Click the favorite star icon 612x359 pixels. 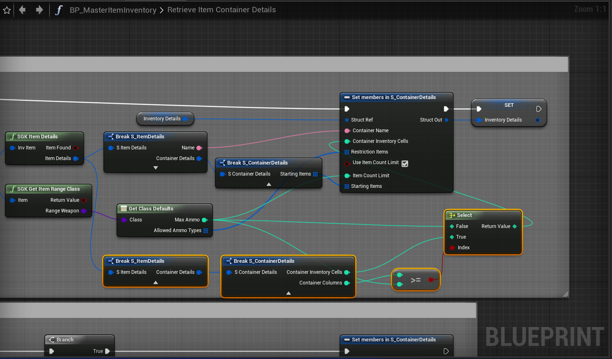tap(7, 10)
